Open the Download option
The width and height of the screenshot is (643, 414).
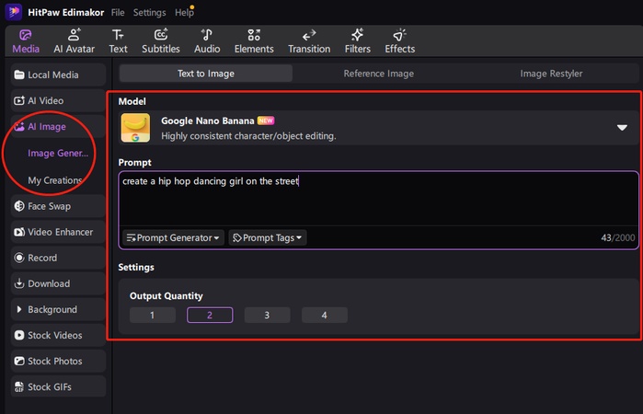point(58,283)
